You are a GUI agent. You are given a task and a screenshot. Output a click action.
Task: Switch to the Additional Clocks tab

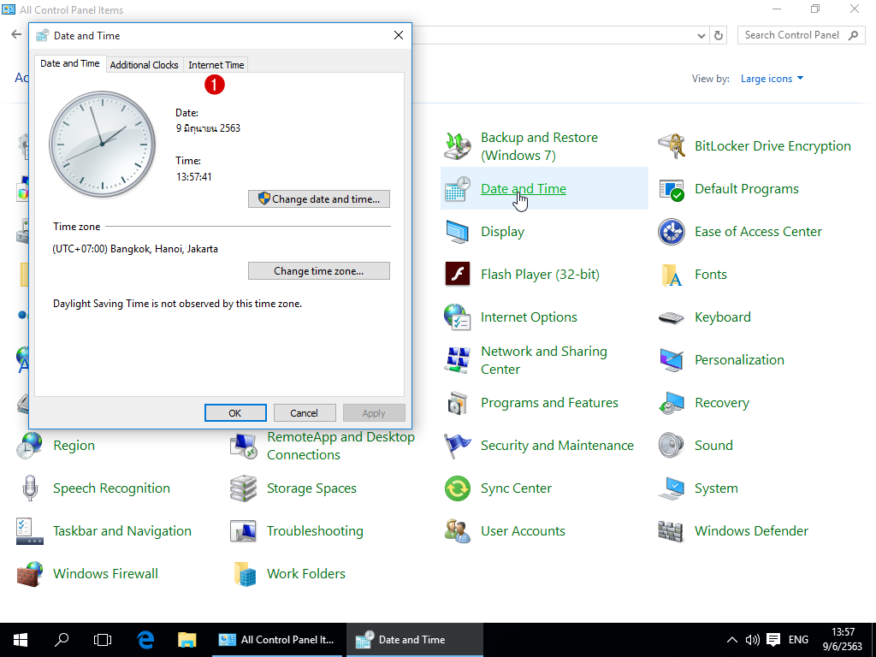[144, 65]
